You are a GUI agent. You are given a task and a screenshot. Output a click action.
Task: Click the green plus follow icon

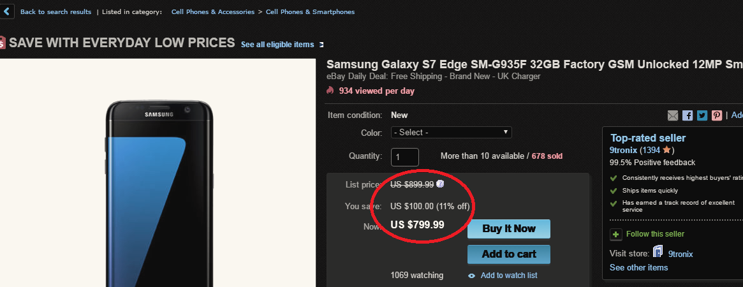(x=616, y=234)
